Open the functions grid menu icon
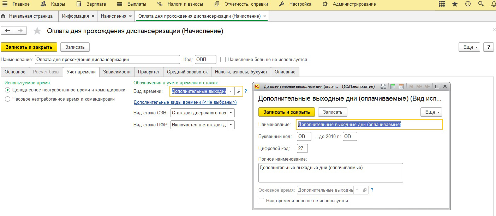 (x=442, y=4)
